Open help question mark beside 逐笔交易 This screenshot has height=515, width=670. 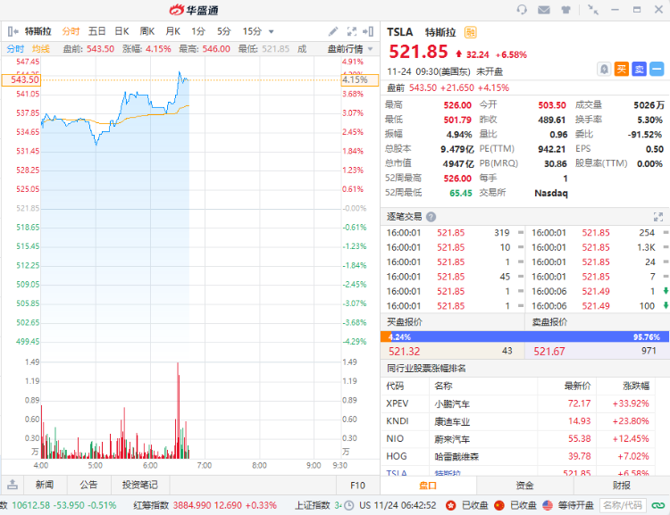[x=431, y=217]
